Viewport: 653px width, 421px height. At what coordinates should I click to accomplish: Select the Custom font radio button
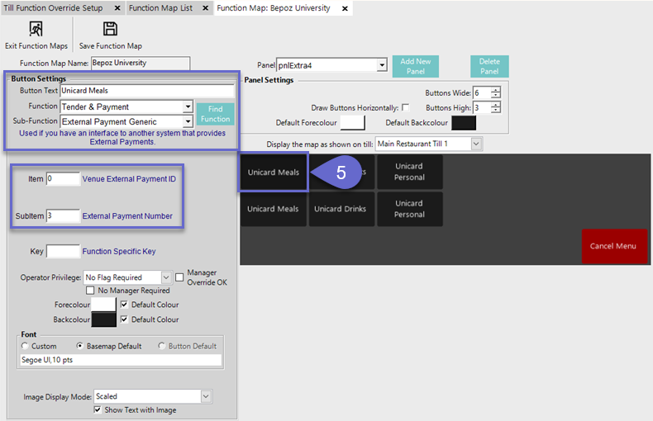point(25,346)
